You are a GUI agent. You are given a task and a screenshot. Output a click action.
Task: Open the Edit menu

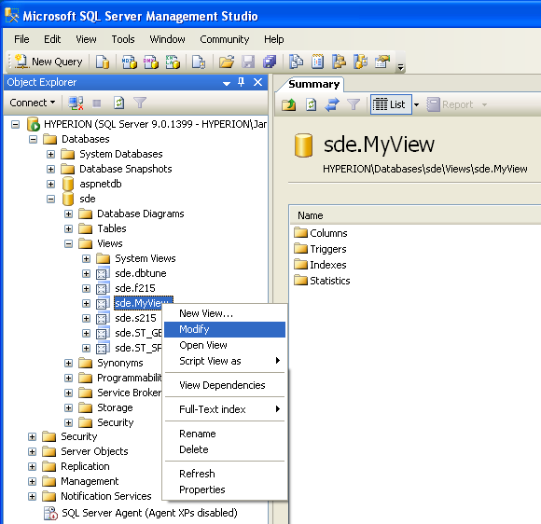coord(52,39)
